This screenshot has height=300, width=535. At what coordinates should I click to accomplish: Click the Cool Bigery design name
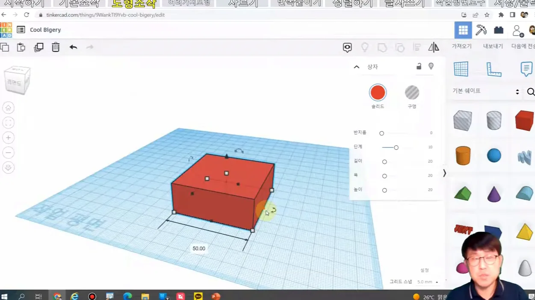(45, 30)
